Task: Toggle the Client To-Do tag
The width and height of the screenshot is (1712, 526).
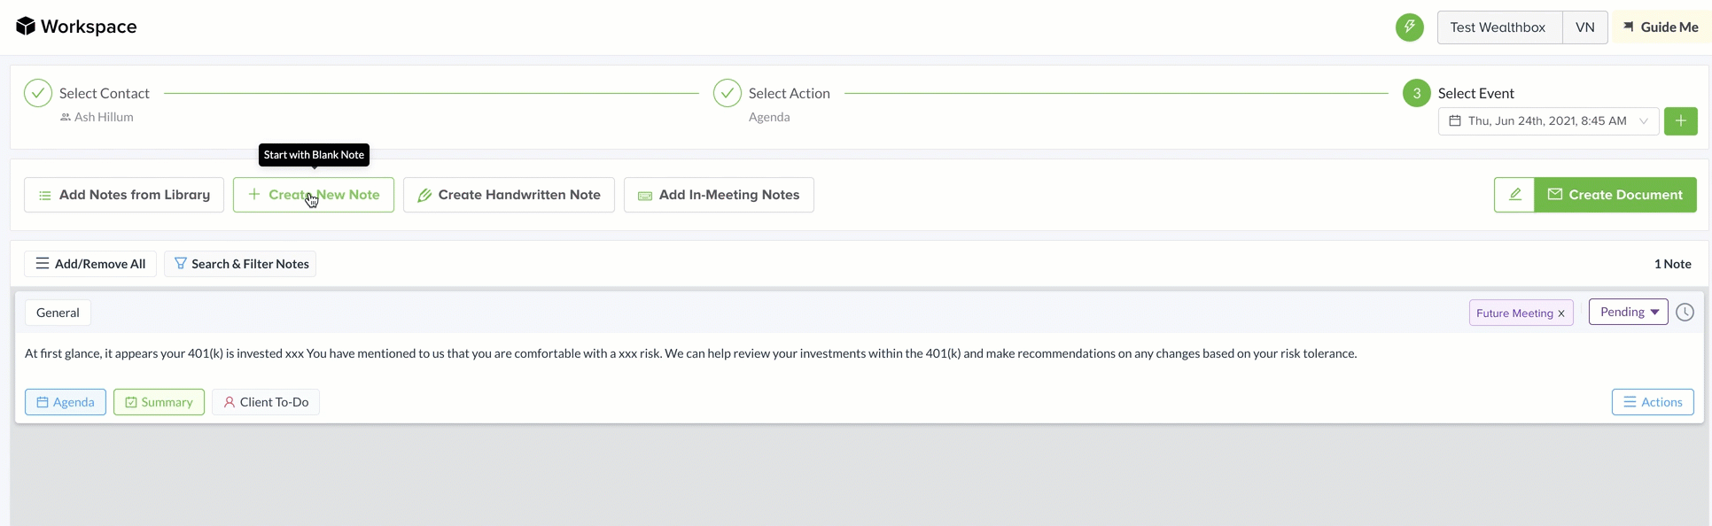Action: click(x=266, y=402)
